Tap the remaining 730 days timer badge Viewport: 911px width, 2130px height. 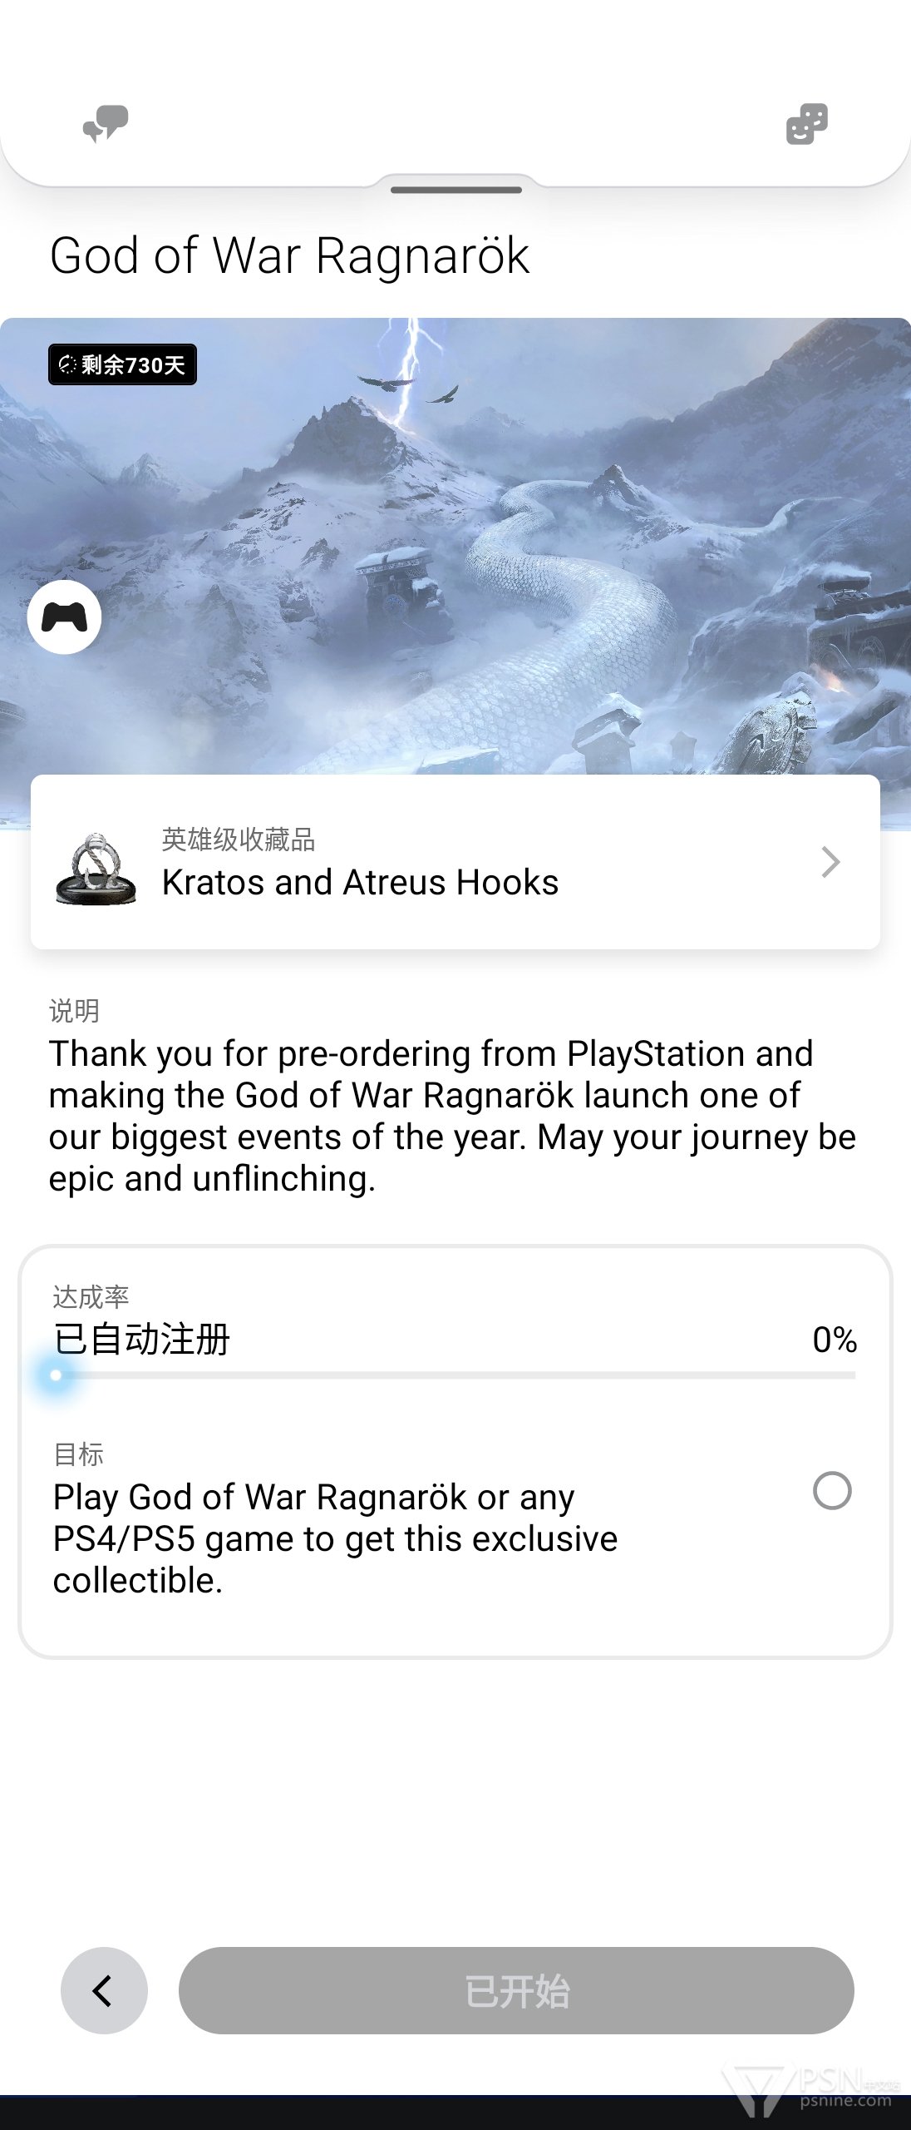122,364
